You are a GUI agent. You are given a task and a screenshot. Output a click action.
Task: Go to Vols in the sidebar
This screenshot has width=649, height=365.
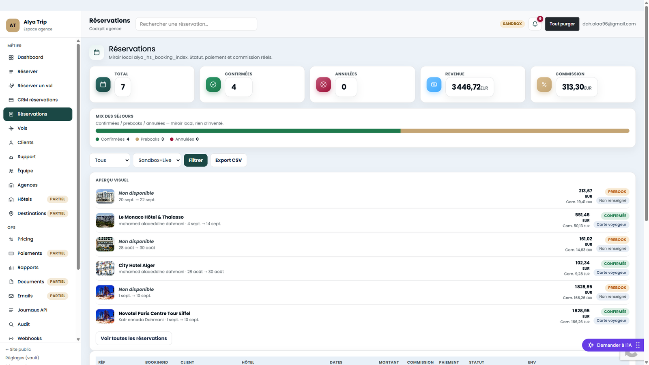pyautogui.click(x=38, y=128)
